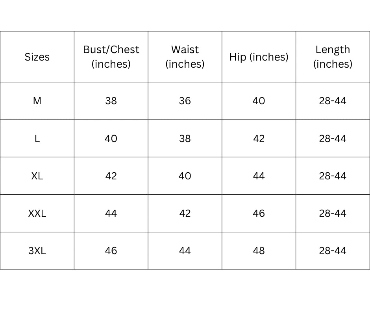Select the Waist (inches) header cell

click(x=185, y=57)
